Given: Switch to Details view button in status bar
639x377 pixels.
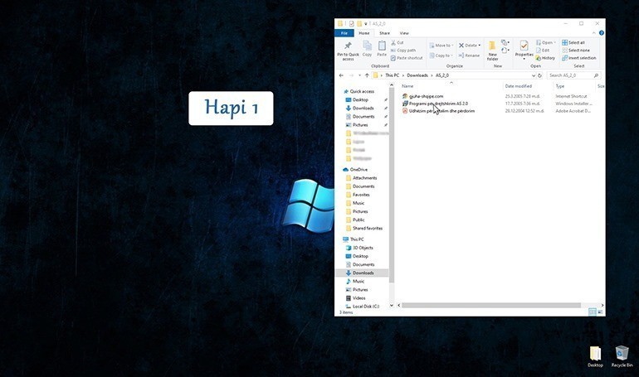Looking at the screenshot, I should (593, 312).
